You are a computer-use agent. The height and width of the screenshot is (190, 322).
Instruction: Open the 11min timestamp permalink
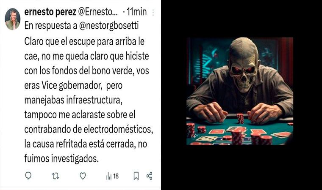pyautogui.click(x=136, y=12)
